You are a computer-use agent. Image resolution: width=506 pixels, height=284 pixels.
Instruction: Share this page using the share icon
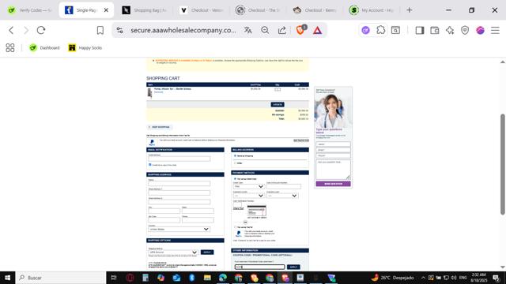pyautogui.click(x=282, y=30)
